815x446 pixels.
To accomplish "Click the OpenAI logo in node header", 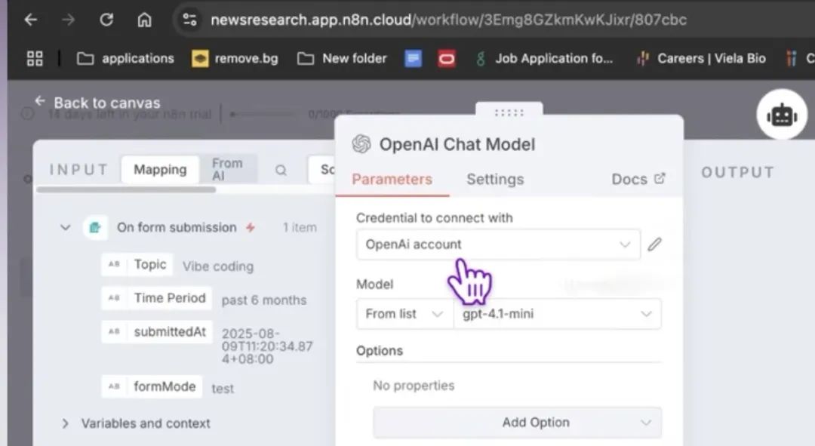I will pos(361,144).
